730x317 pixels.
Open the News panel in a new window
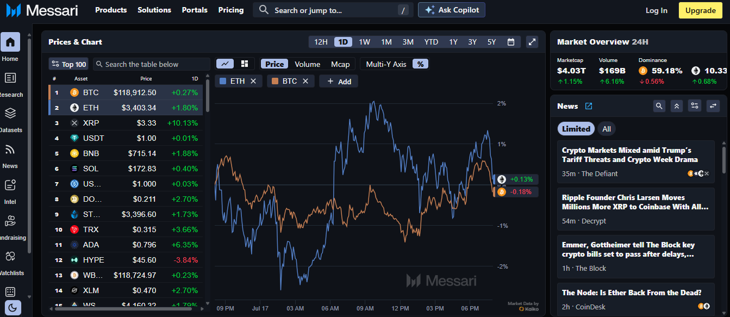[x=589, y=106]
